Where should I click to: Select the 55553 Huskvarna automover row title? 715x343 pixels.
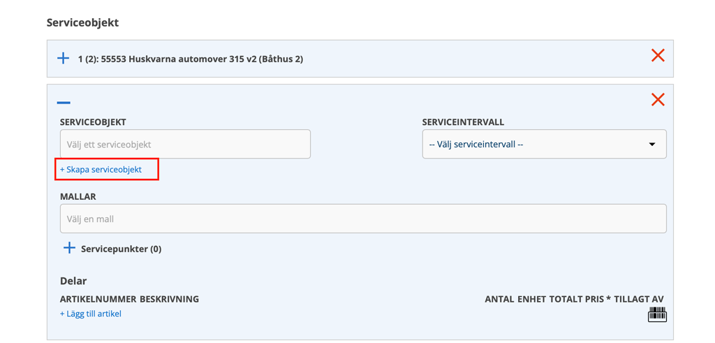191,59
